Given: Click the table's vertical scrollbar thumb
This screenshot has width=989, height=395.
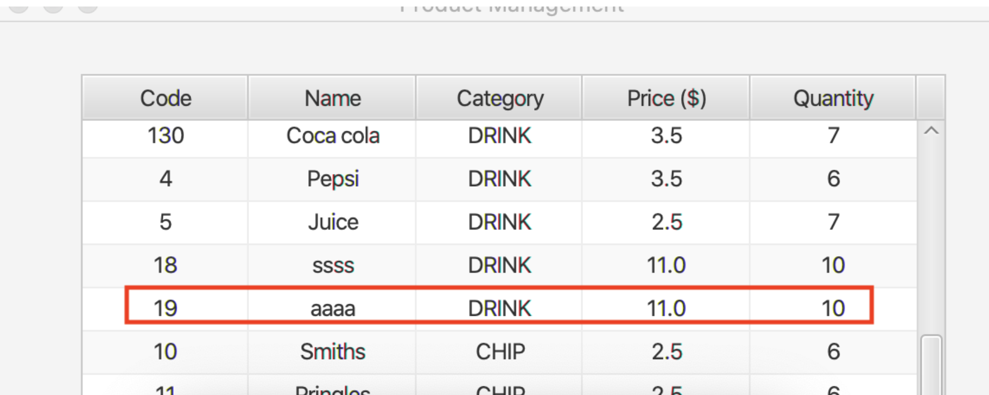Looking at the screenshot, I should point(931,365).
